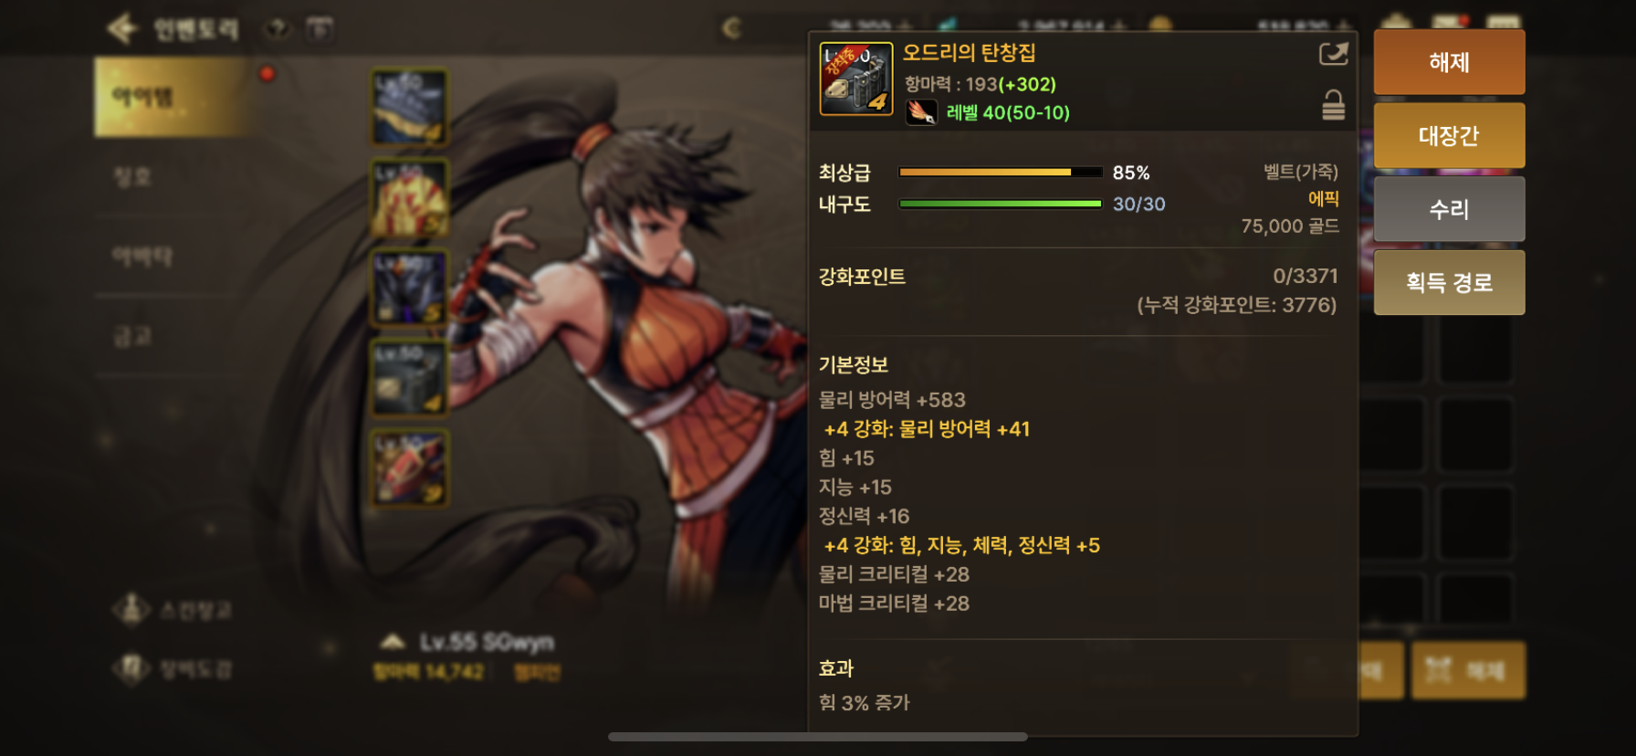This screenshot has height=756, width=1636.
Task: Toggle the item lock padlock icon
Action: 1333,105
